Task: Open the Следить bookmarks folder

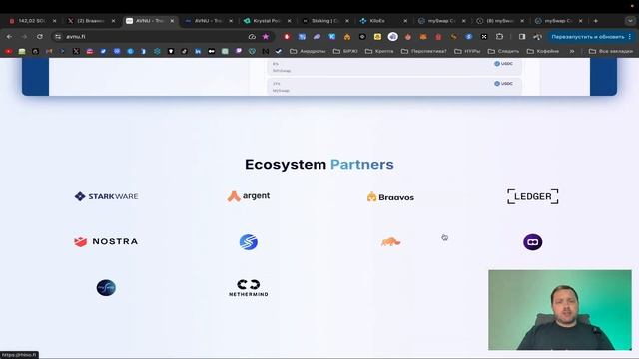Action: 503,51
